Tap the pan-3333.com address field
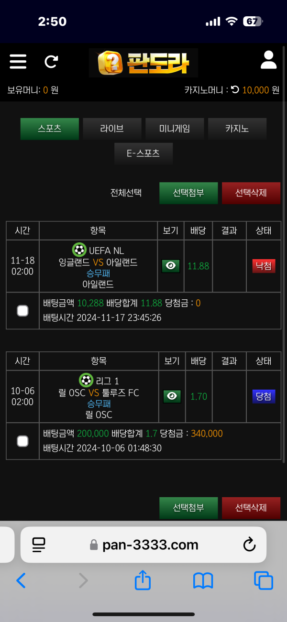The width and height of the screenshot is (287, 622). point(143,545)
